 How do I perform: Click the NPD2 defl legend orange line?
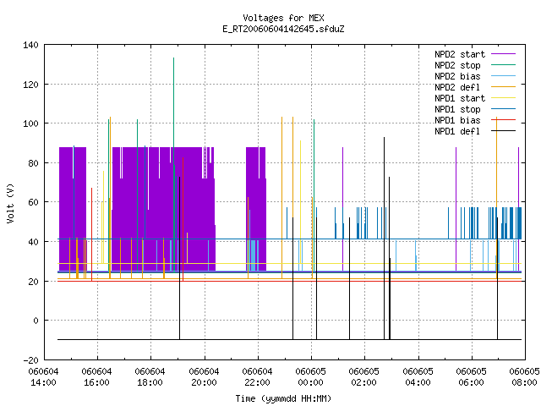[503, 87]
